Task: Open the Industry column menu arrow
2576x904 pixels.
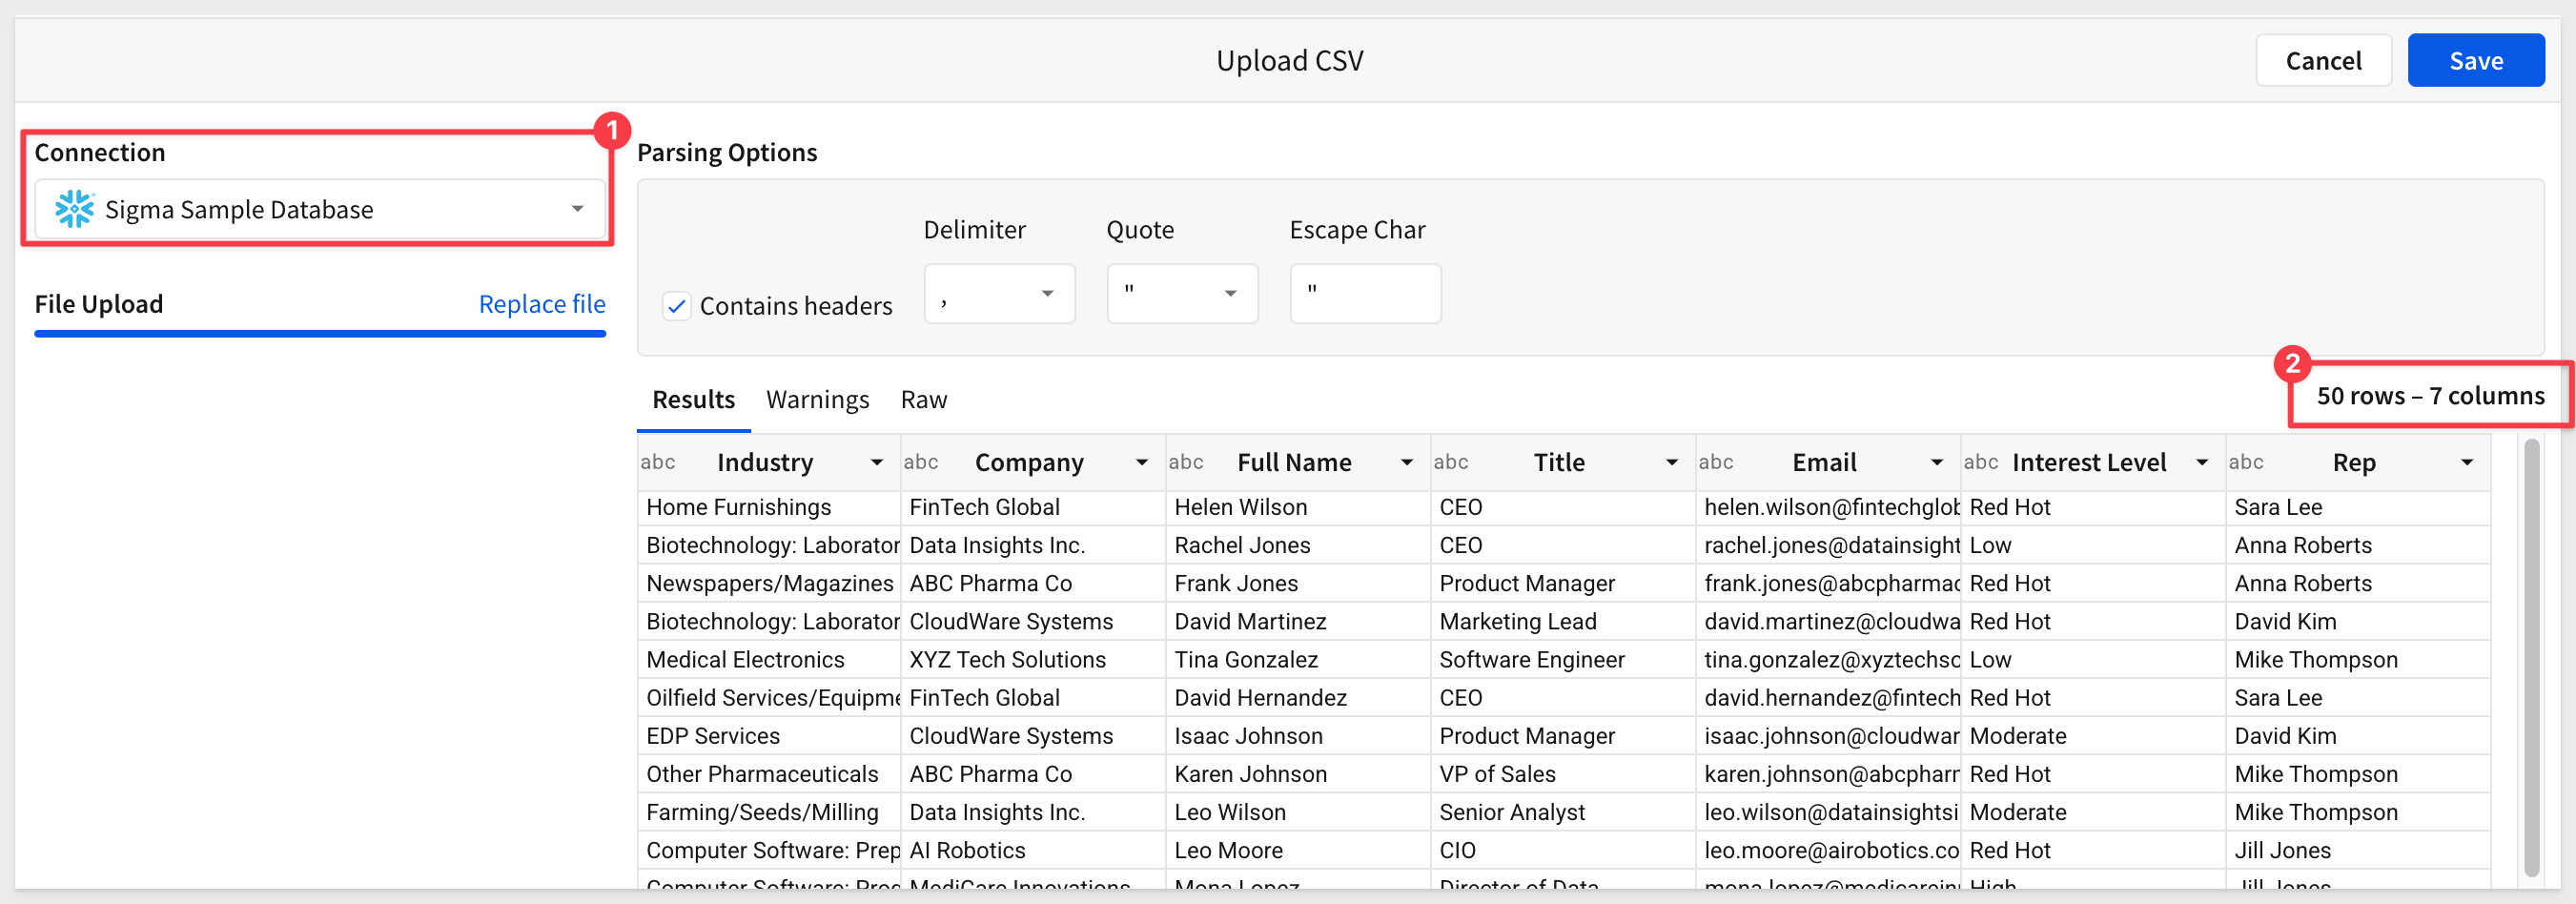Action: pos(877,462)
